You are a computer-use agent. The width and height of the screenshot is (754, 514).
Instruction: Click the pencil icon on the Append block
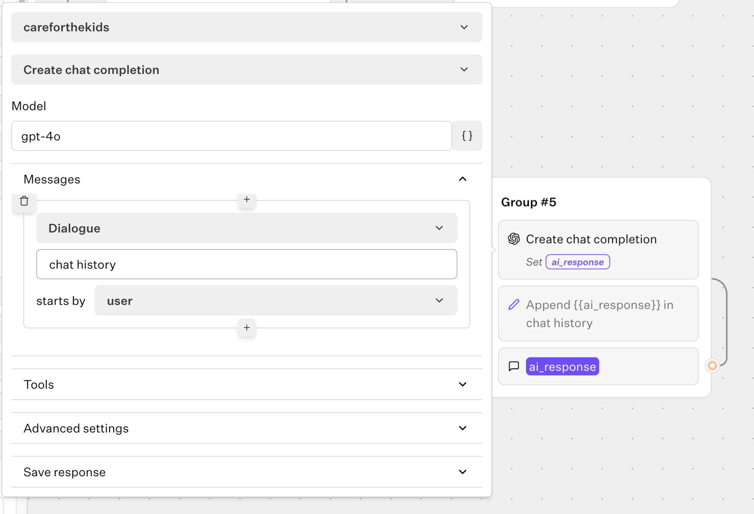[514, 305]
